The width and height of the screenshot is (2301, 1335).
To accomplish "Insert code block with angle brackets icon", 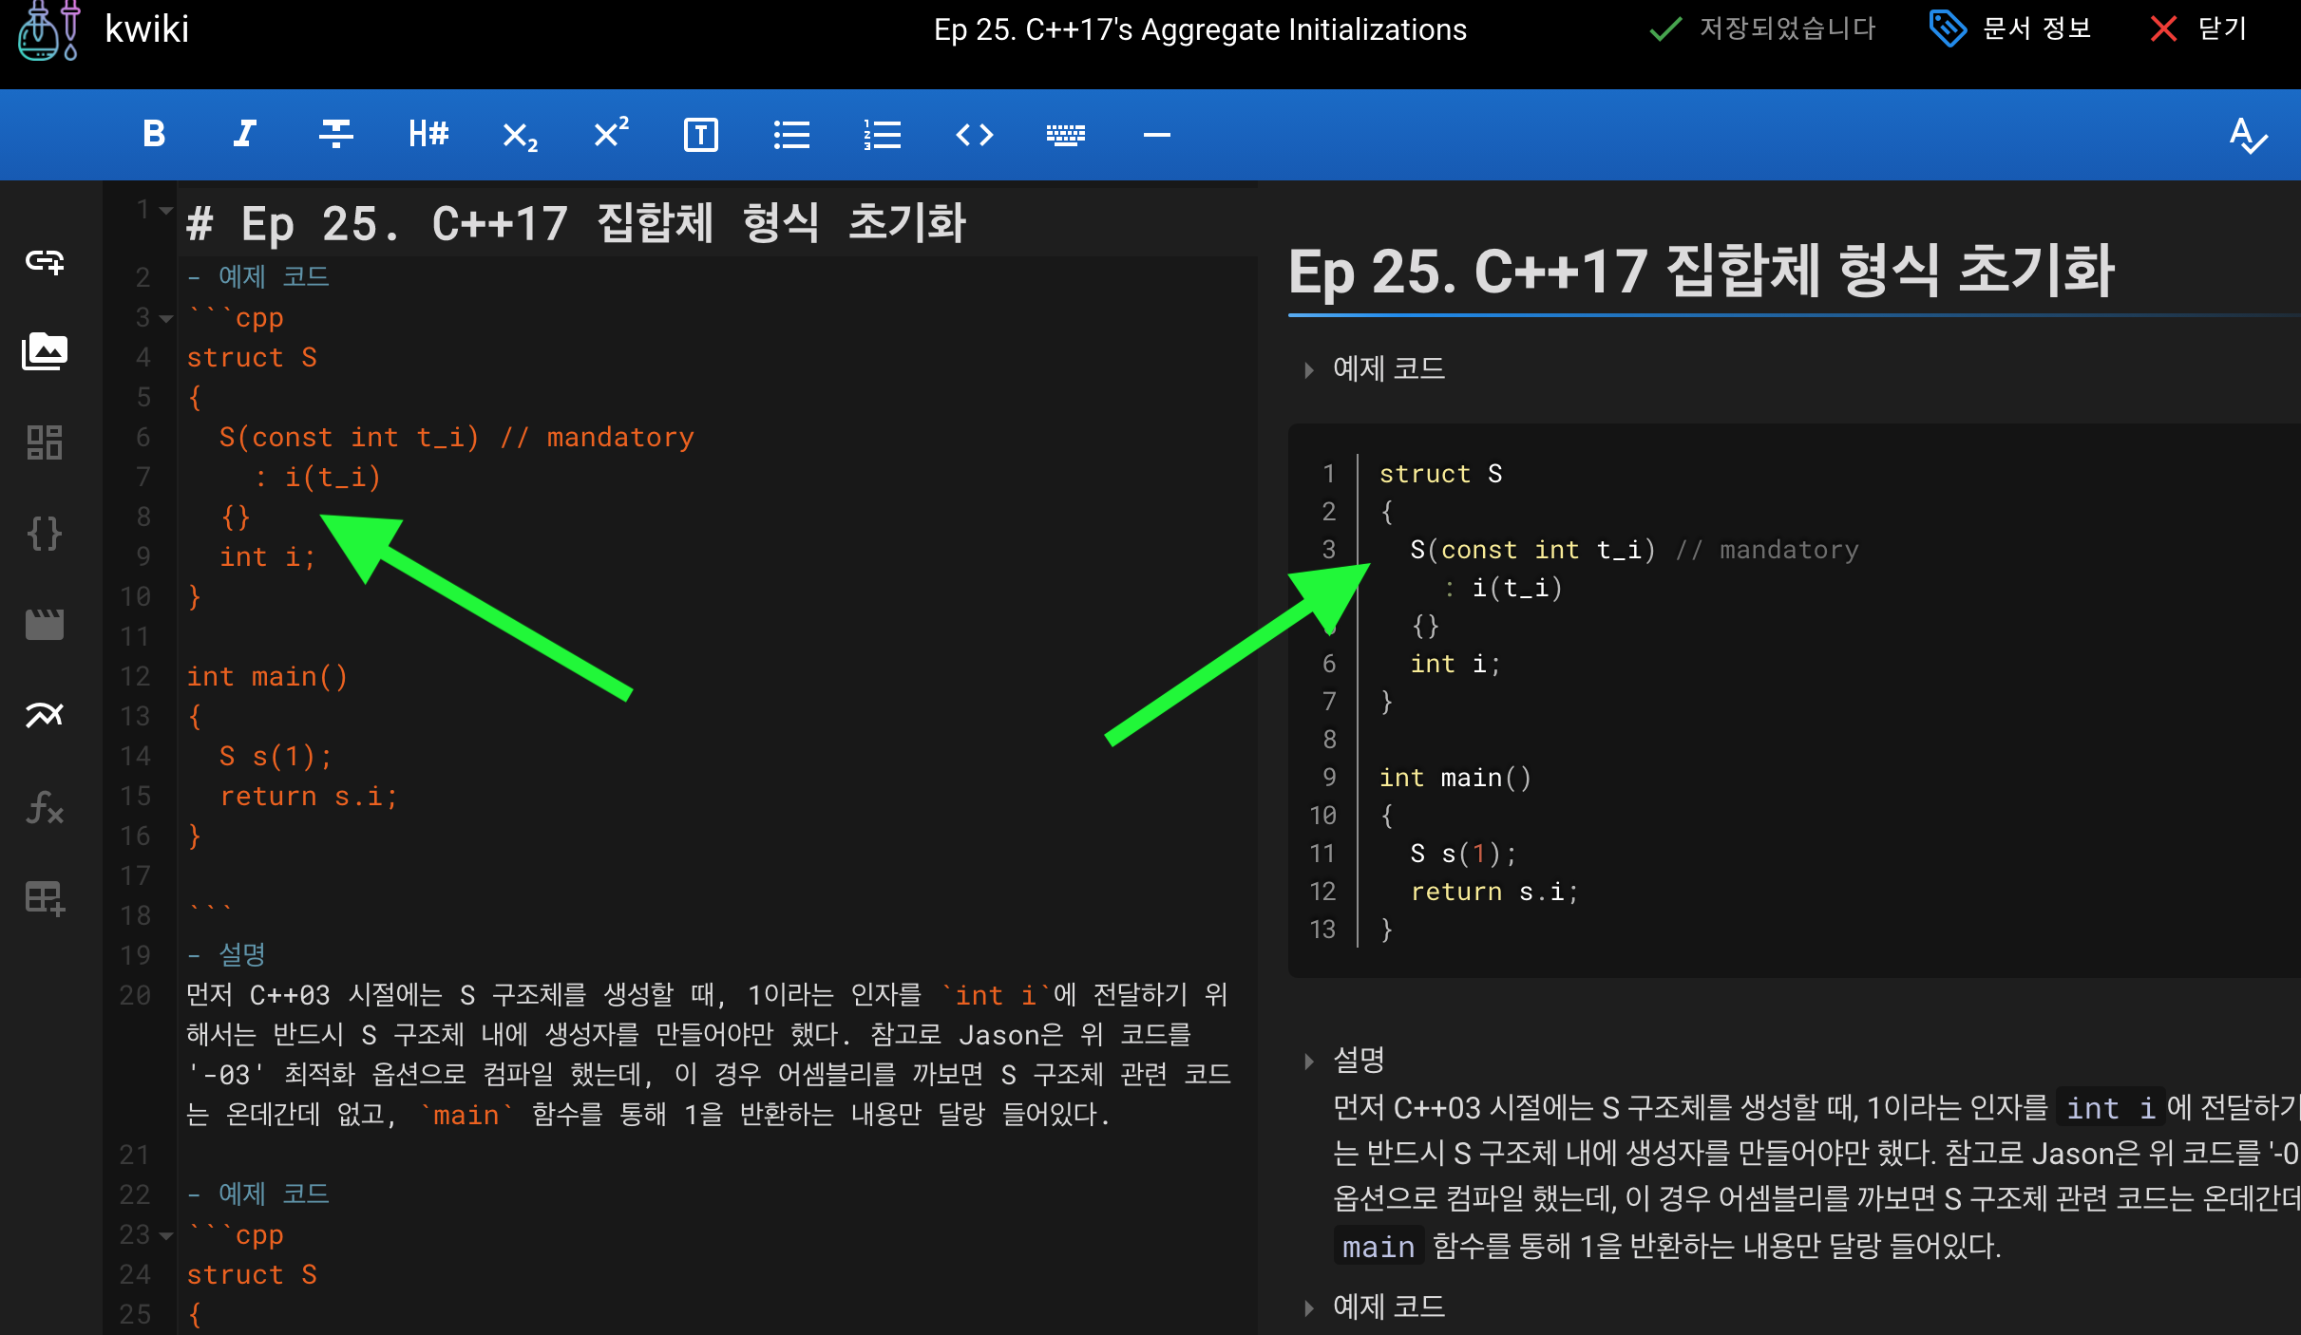I will [x=974, y=135].
